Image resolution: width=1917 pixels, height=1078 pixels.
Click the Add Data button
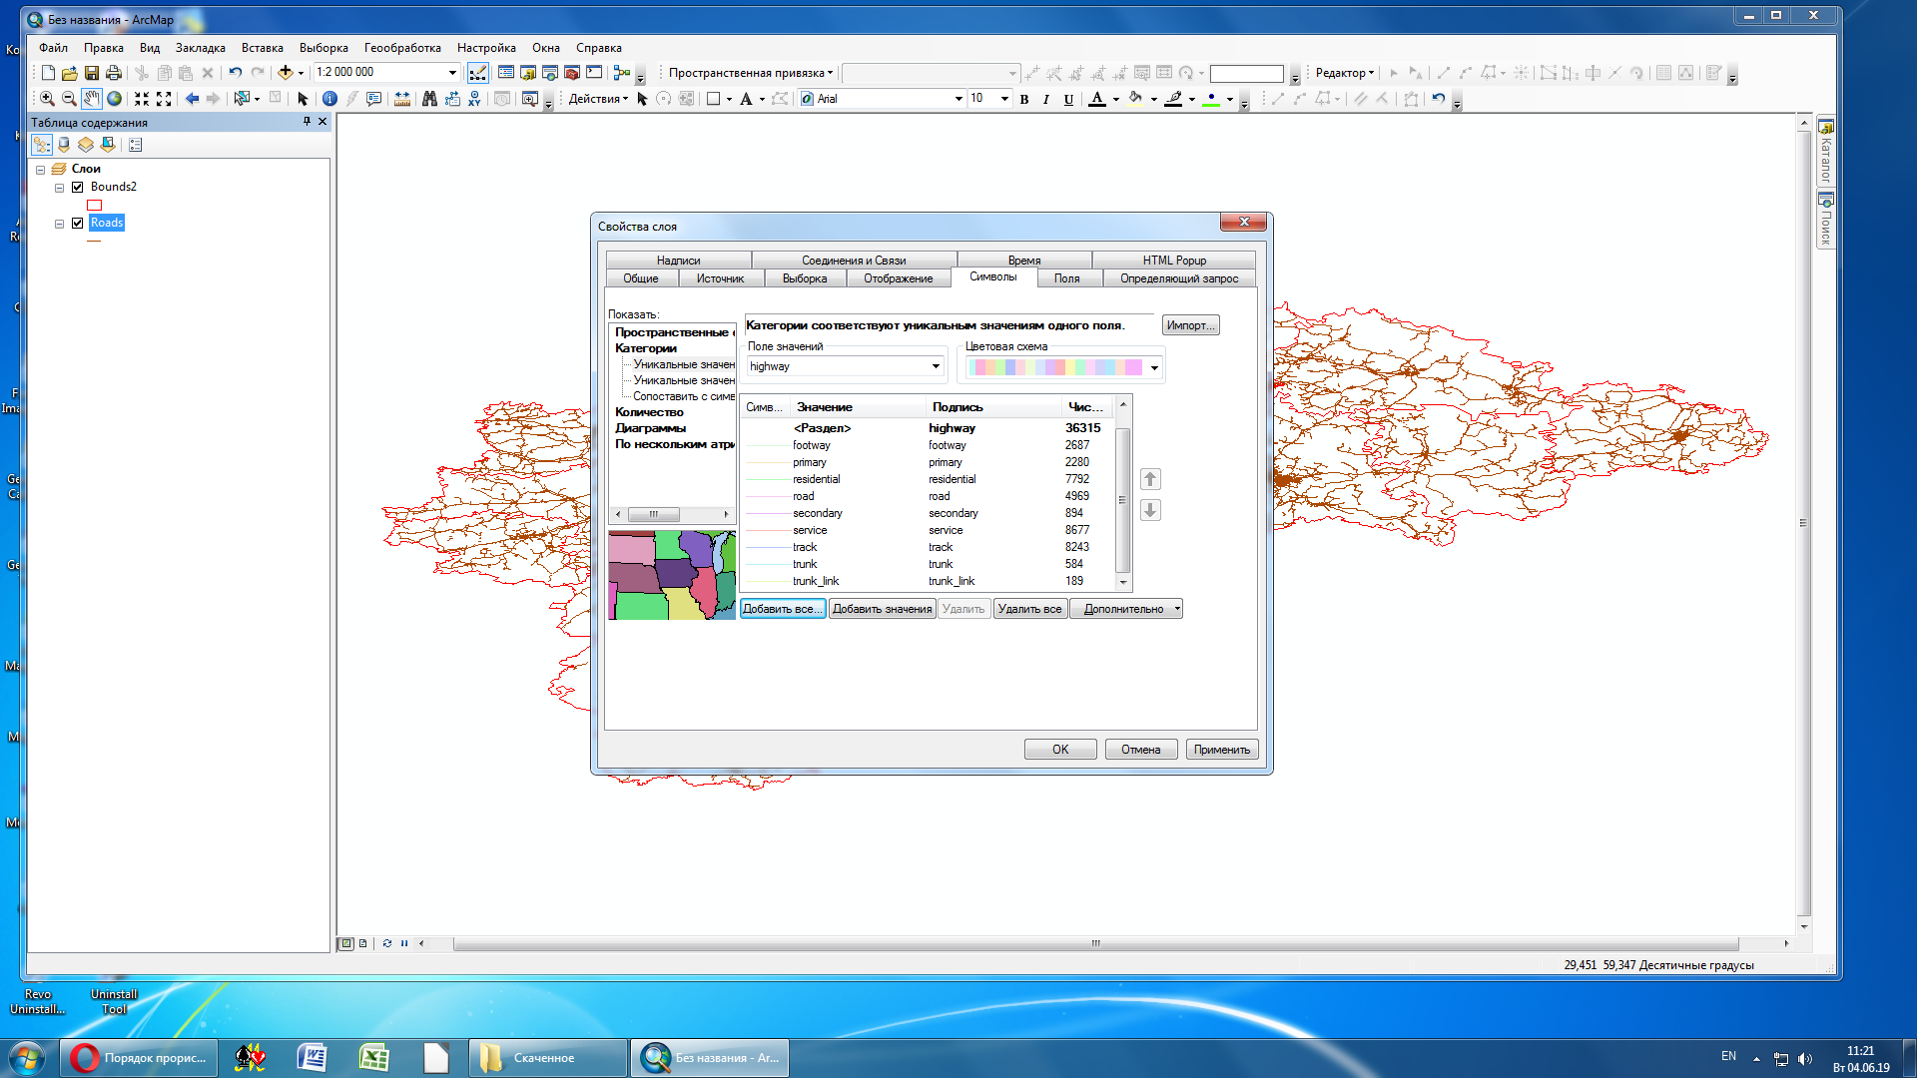coord(286,73)
